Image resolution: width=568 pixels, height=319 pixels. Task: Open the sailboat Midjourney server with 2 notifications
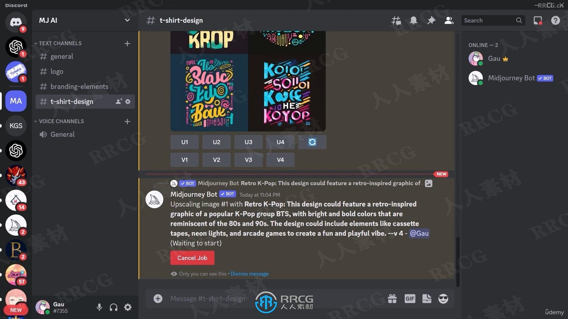(x=16, y=225)
